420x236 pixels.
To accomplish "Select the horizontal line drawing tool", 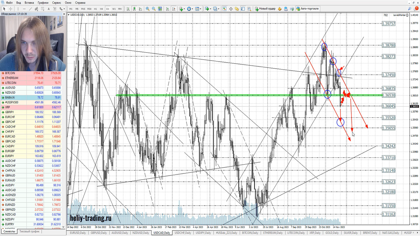I will [24, 8].
